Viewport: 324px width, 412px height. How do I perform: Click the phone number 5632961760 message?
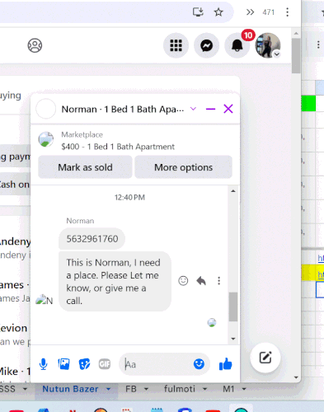click(x=92, y=239)
